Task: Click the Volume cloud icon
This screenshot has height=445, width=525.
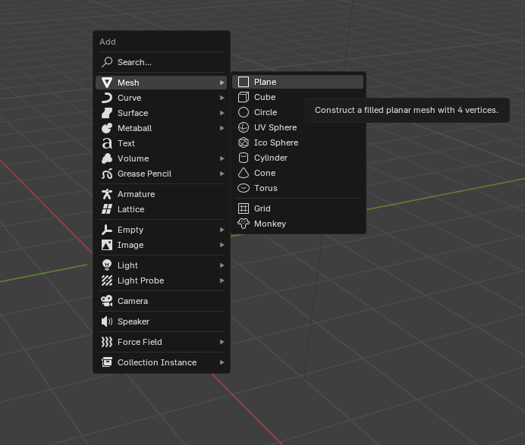Action: (107, 158)
